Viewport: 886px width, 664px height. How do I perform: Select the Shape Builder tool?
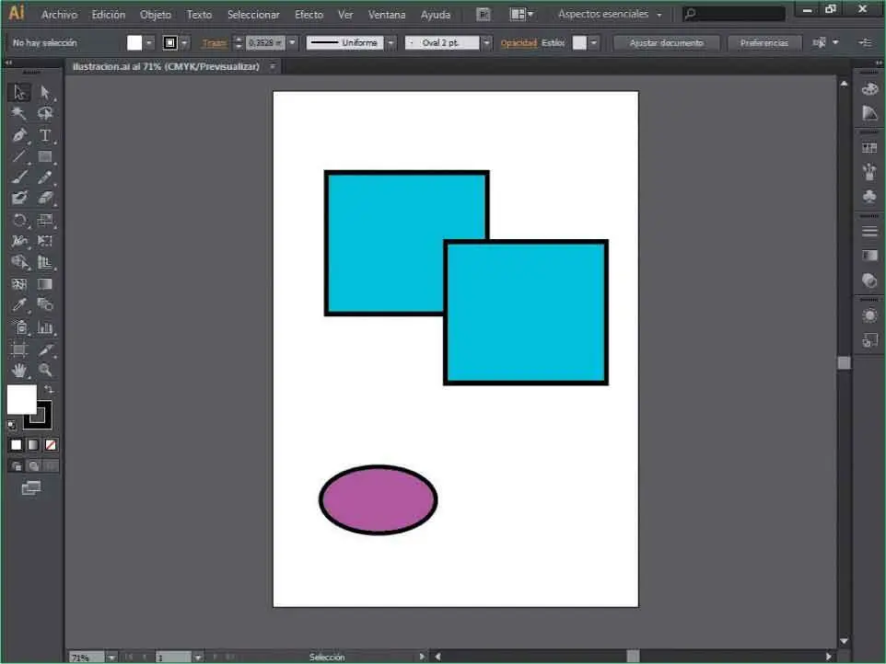19,262
